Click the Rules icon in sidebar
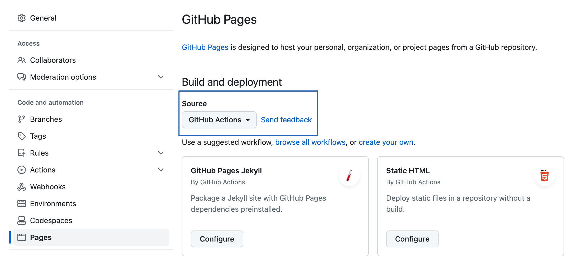 pyautogui.click(x=22, y=153)
